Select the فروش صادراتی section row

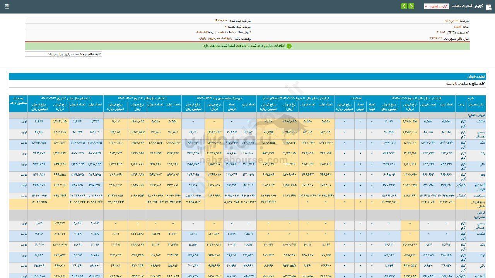click(x=247, y=215)
